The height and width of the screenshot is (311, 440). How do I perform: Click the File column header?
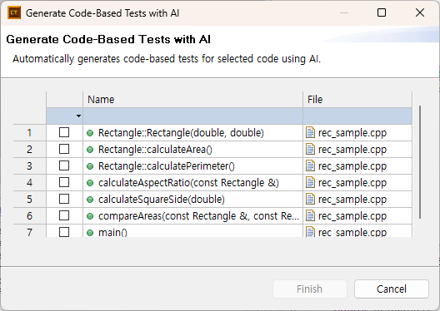tap(357, 100)
